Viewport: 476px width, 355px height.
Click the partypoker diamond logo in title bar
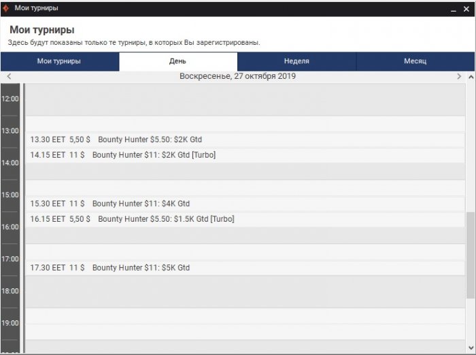[x=5, y=8]
